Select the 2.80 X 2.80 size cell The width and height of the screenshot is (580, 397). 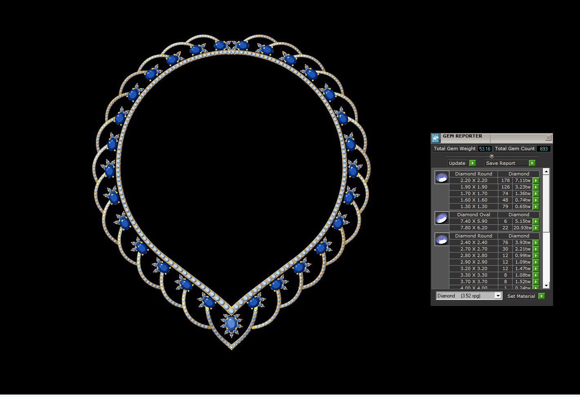click(x=473, y=255)
